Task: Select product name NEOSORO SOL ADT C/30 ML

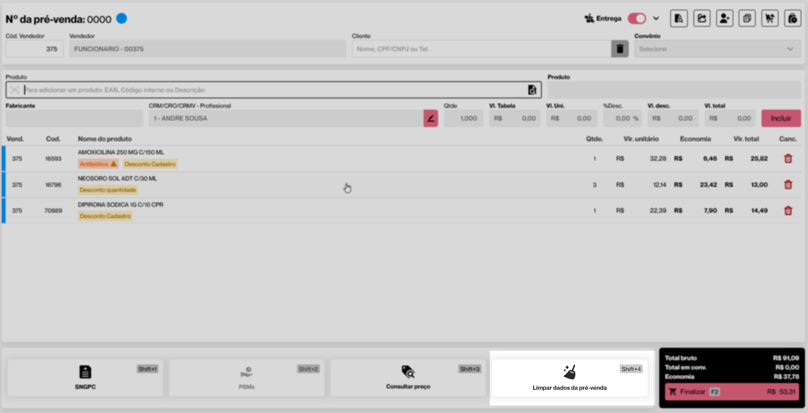Action: tap(117, 178)
